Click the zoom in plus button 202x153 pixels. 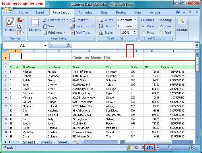click(192, 148)
